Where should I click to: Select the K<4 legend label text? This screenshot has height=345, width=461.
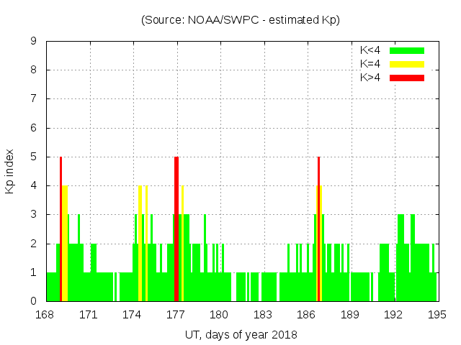370,50
